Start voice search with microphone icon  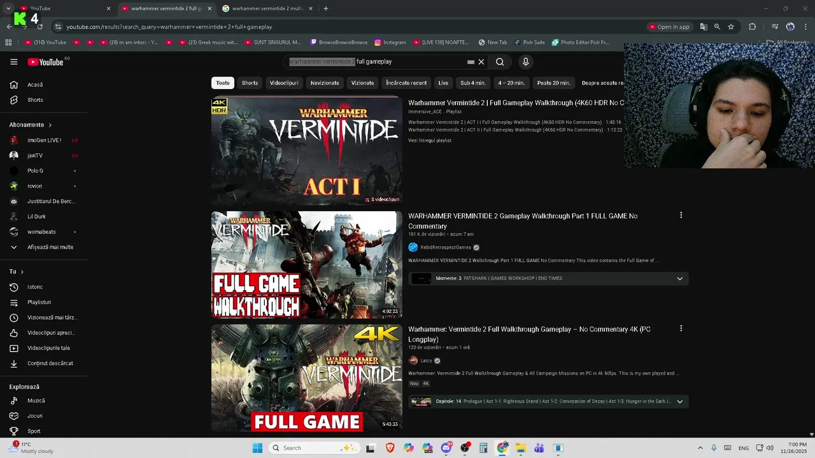(x=525, y=62)
